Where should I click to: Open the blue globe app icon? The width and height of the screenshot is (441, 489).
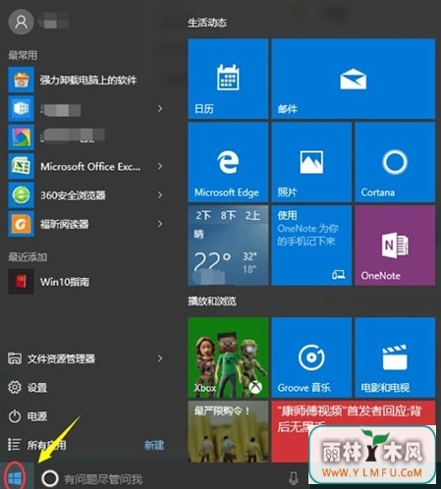(x=21, y=108)
